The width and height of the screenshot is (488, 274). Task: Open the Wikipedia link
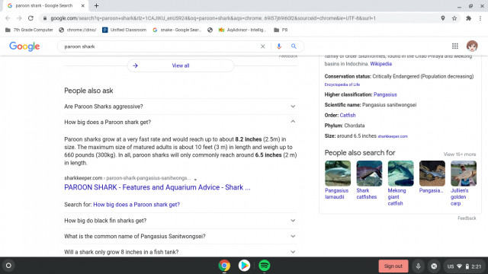click(x=380, y=64)
